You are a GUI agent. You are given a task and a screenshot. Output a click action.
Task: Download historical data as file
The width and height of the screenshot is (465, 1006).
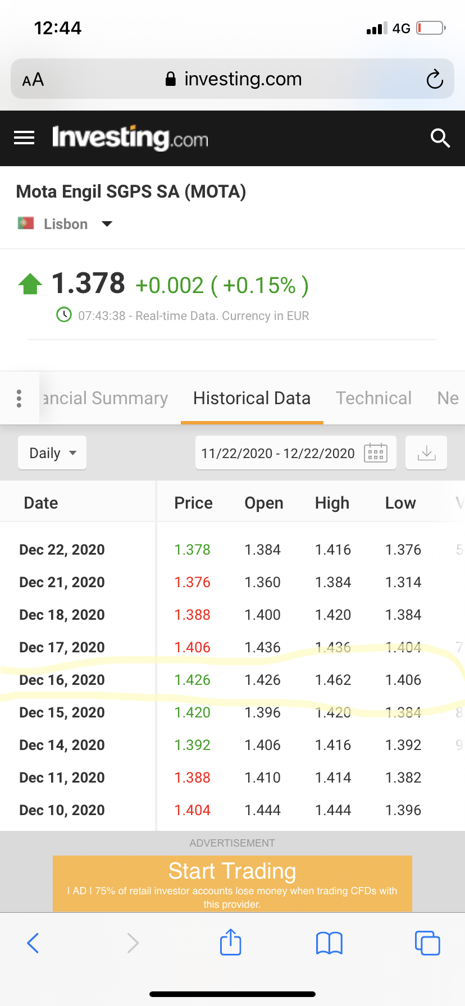coord(426,452)
